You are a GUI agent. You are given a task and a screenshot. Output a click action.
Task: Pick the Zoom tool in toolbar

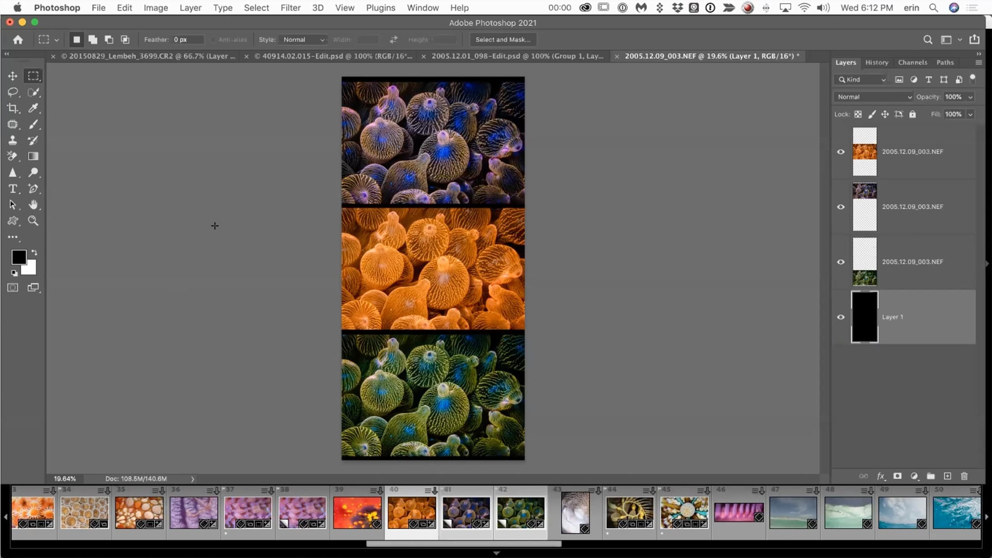coord(33,221)
